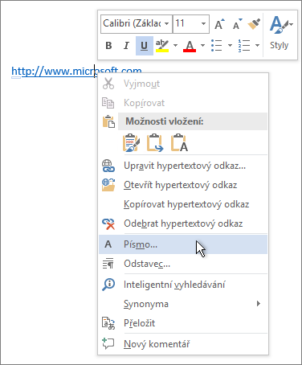Toggle italic formatting (I)

tap(126, 46)
